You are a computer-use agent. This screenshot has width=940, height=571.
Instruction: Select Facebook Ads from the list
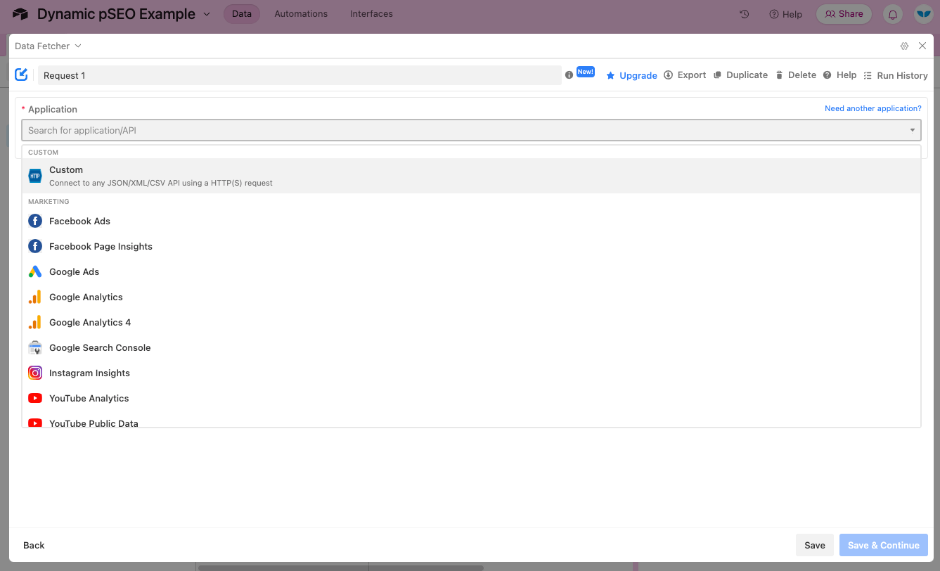tap(471, 221)
